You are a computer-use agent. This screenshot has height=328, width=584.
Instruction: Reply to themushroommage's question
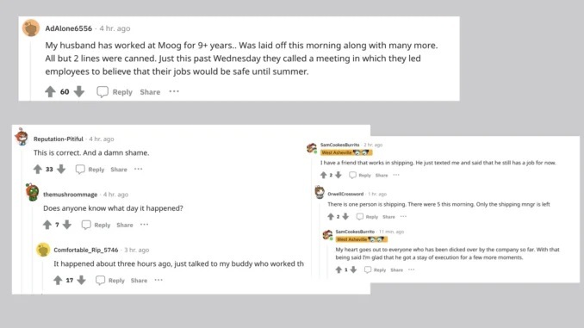tap(96, 225)
